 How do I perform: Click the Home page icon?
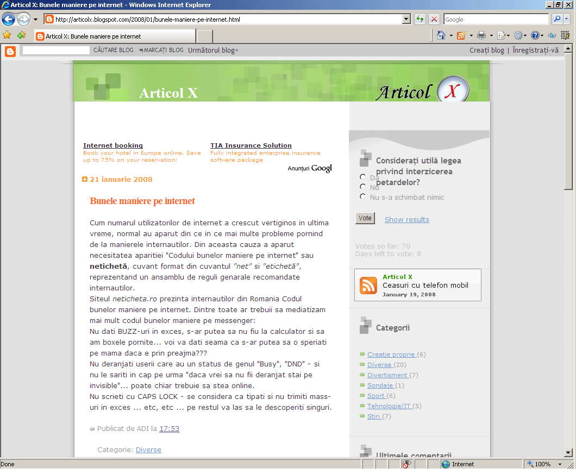441,36
